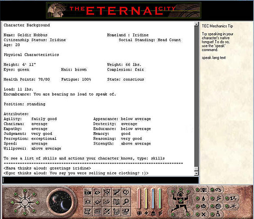Click the light beside the skull icon

point(198,190)
